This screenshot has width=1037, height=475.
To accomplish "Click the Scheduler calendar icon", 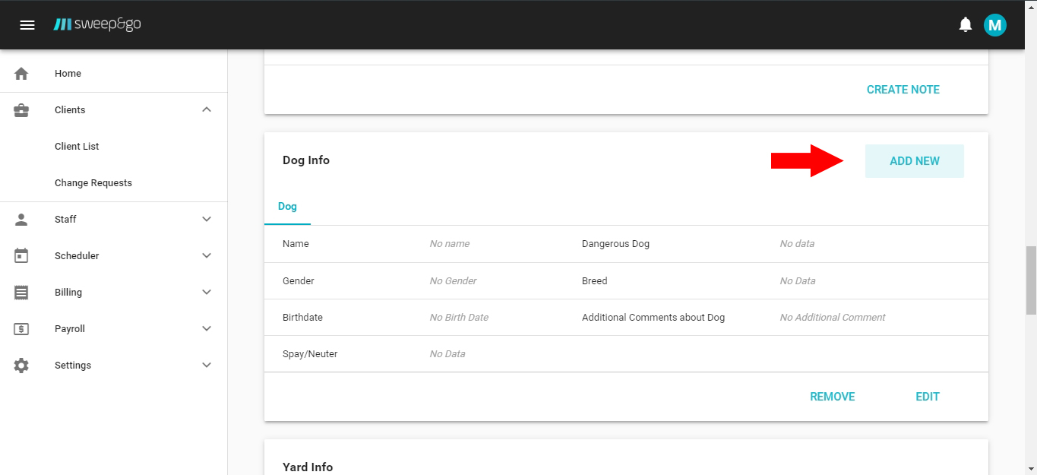I will point(21,255).
